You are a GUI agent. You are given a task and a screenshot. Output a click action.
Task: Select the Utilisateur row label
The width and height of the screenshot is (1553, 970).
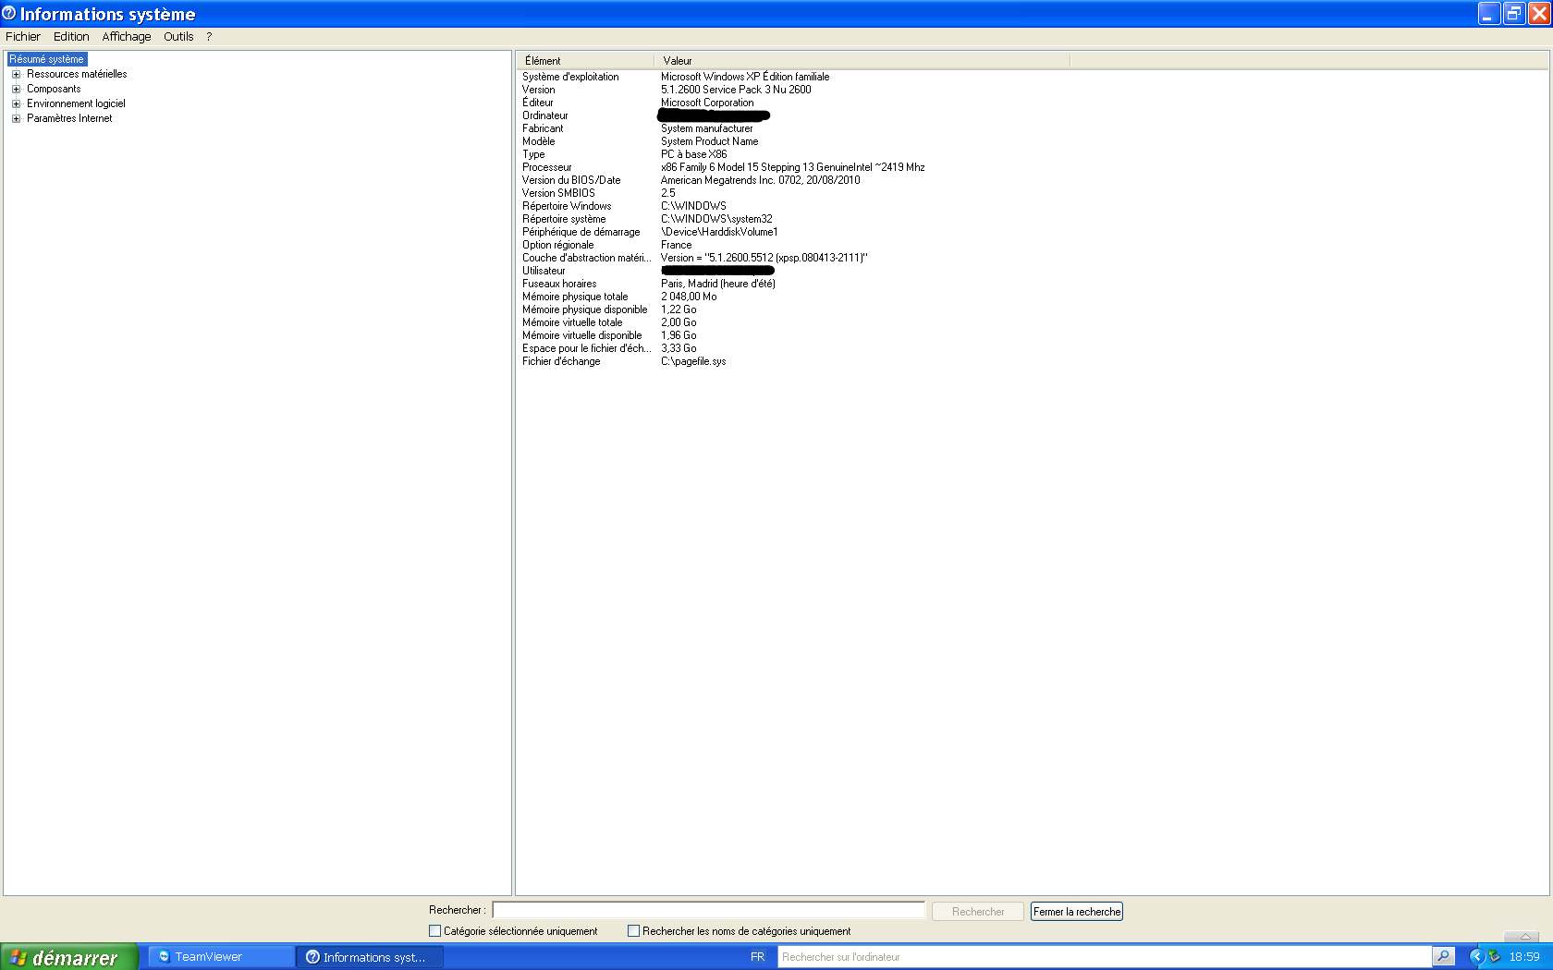(544, 271)
